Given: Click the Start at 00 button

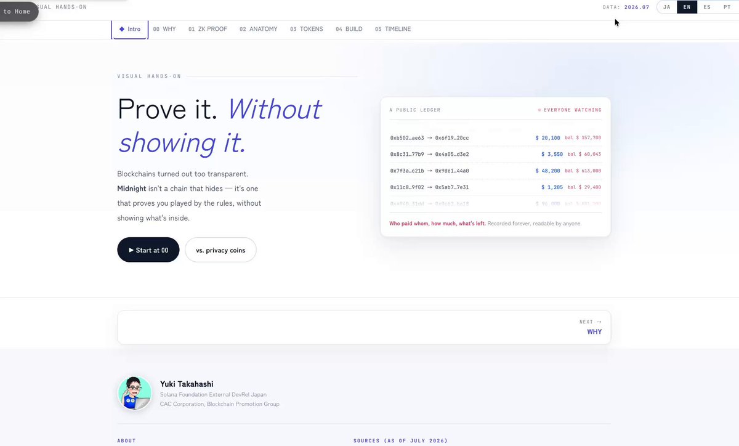Looking at the screenshot, I should tap(148, 250).
